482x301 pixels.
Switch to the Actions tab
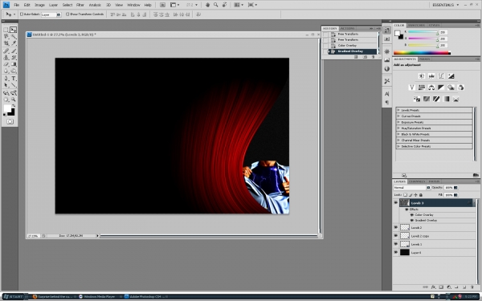[x=347, y=28]
